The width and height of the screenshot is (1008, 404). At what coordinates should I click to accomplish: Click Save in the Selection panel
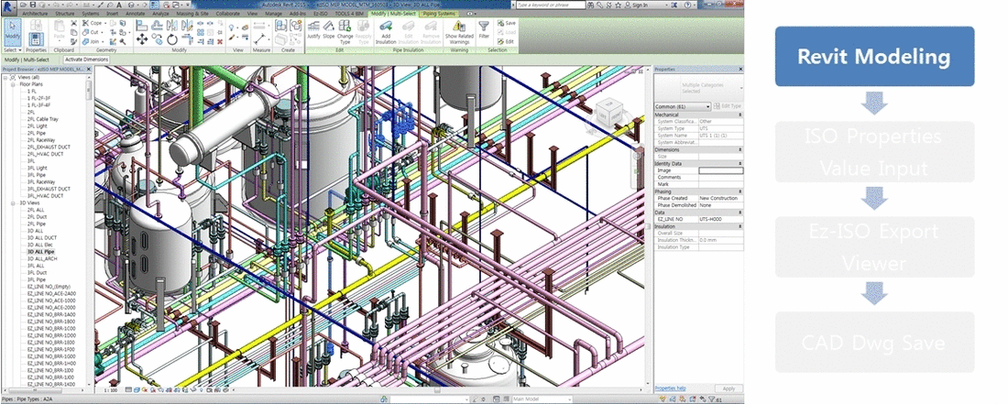point(506,23)
